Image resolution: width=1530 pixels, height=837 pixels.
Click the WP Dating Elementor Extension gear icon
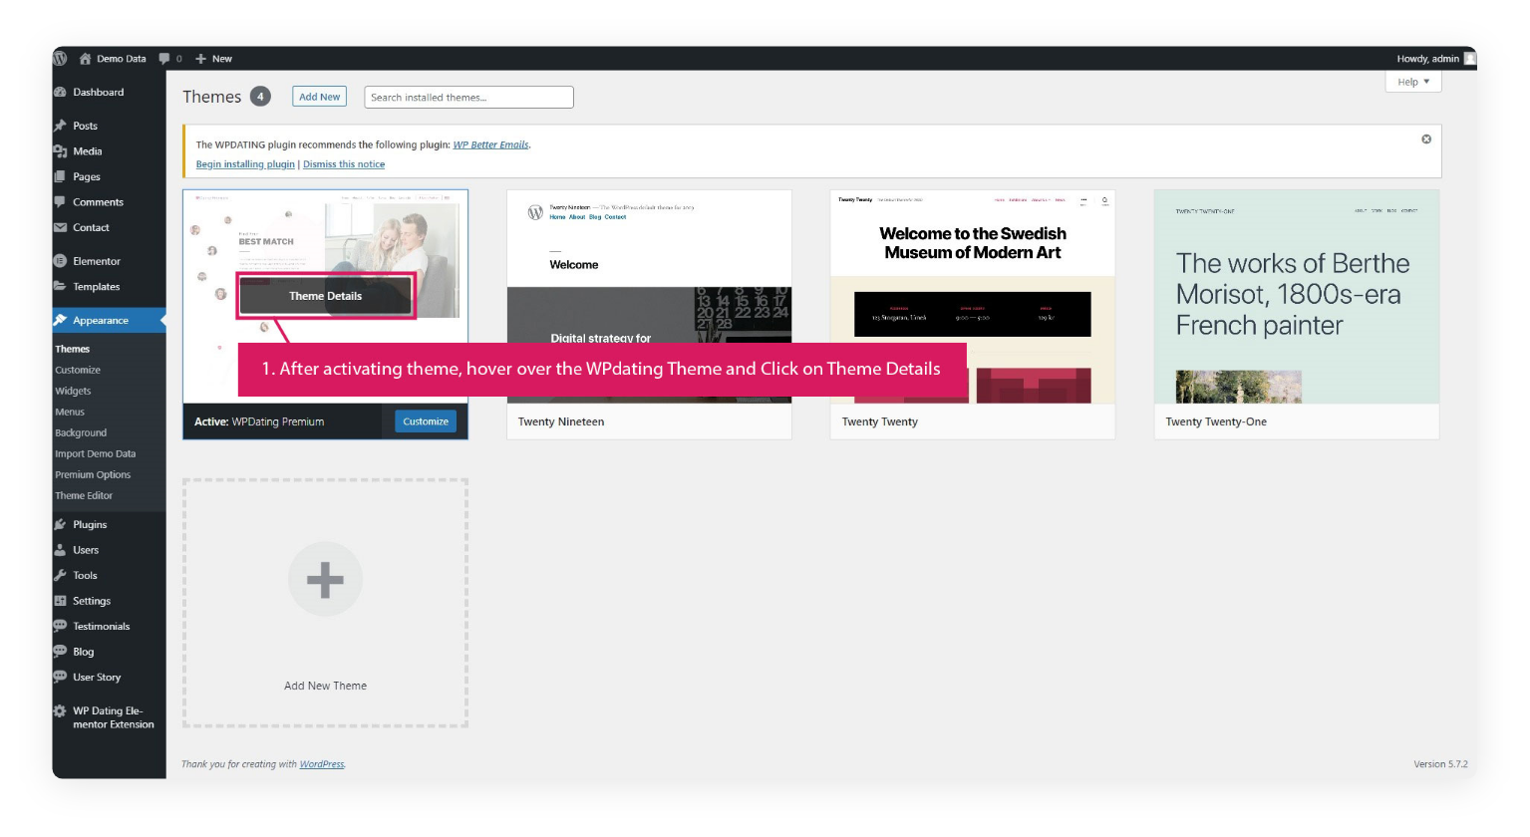pos(60,710)
